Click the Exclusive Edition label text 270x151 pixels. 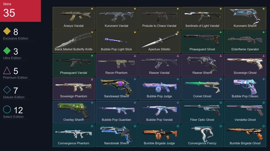click(x=16, y=39)
